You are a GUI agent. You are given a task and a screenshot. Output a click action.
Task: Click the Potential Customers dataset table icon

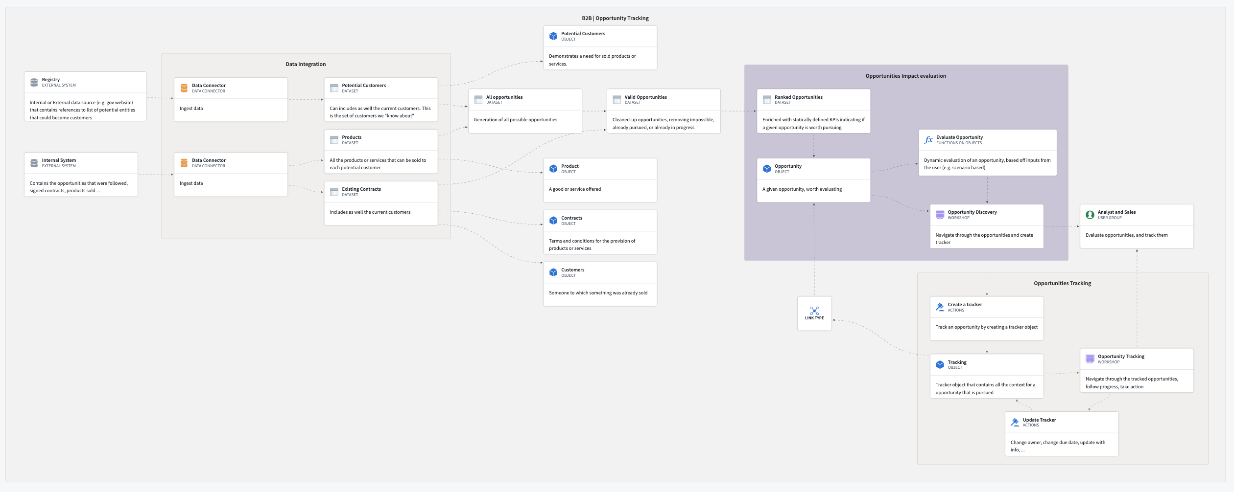pos(334,88)
